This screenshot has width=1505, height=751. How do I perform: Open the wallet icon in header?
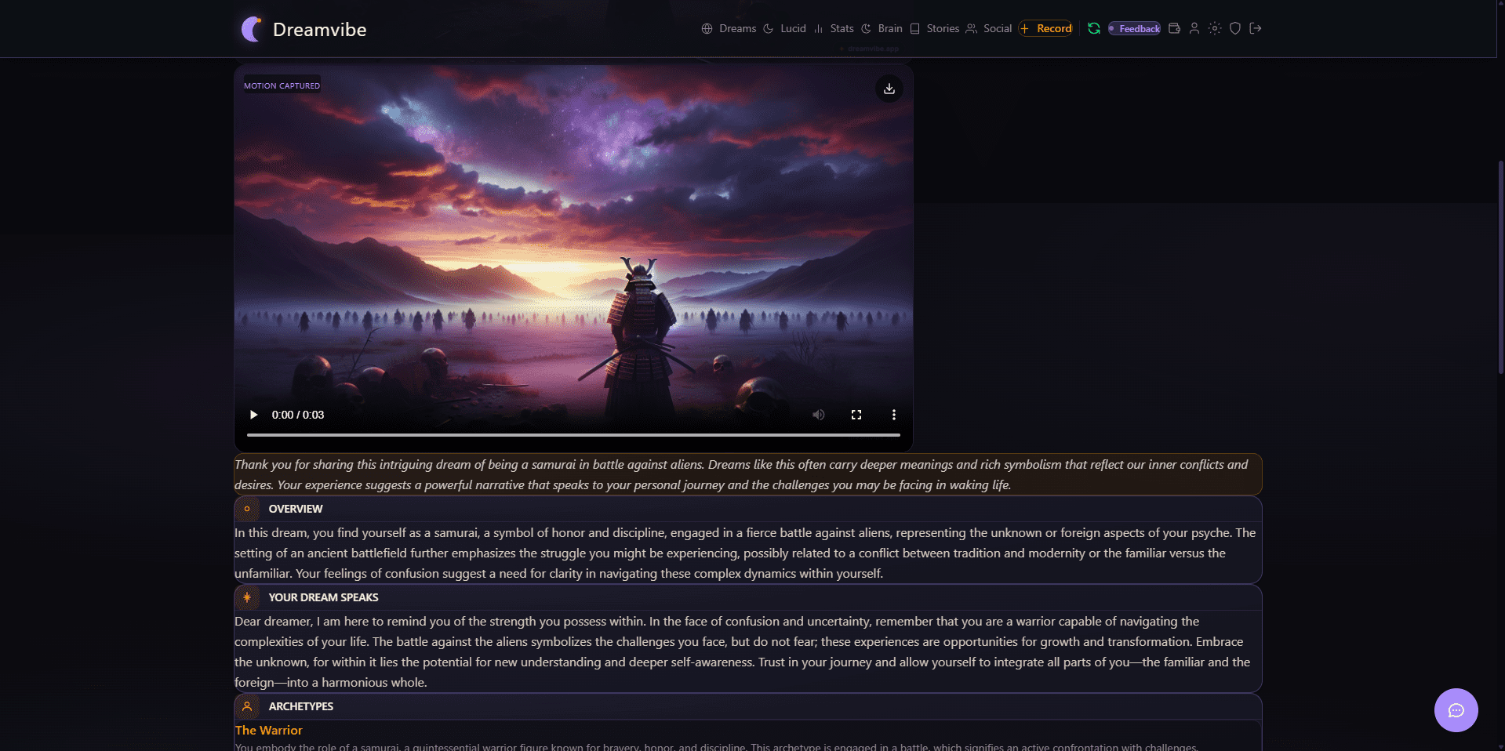1174,28
